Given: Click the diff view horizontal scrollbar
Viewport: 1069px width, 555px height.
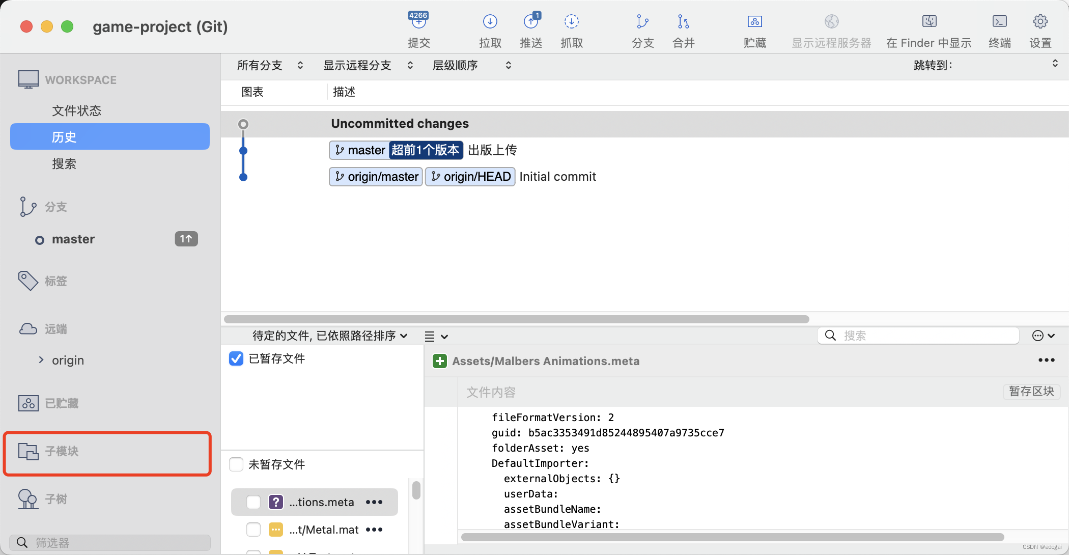Looking at the screenshot, I should tap(732, 537).
